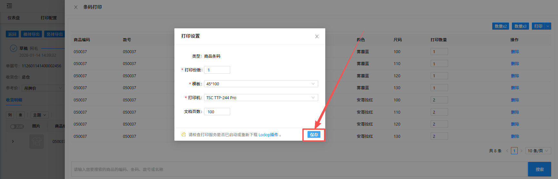Delete the 雾霾蓝 size 130 row

(515, 88)
